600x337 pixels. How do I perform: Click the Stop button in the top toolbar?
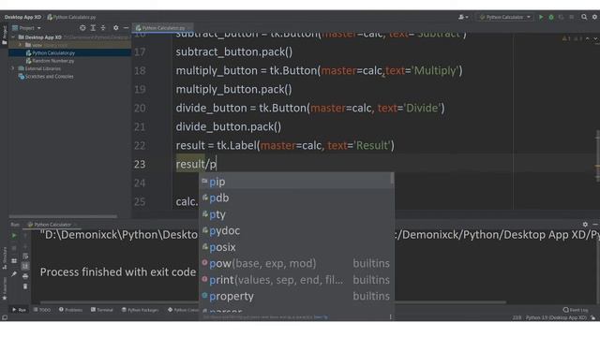pyautogui.click(x=572, y=17)
